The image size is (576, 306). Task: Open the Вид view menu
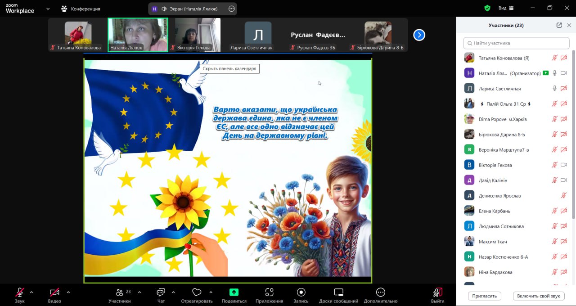(x=506, y=8)
